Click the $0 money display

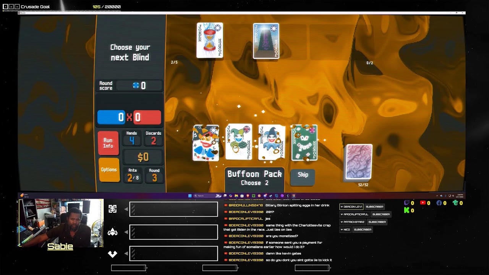click(x=143, y=157)
